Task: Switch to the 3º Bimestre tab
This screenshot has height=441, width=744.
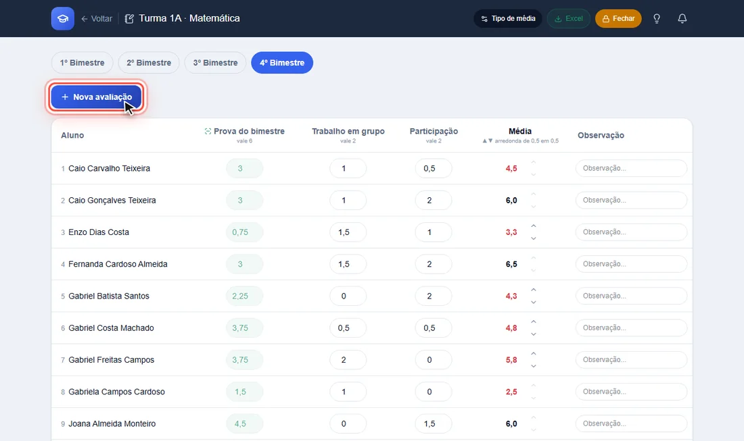Action: tap(215, 63)
